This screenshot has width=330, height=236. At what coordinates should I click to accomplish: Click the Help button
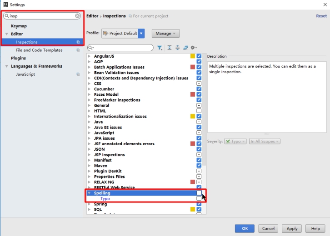315,228
